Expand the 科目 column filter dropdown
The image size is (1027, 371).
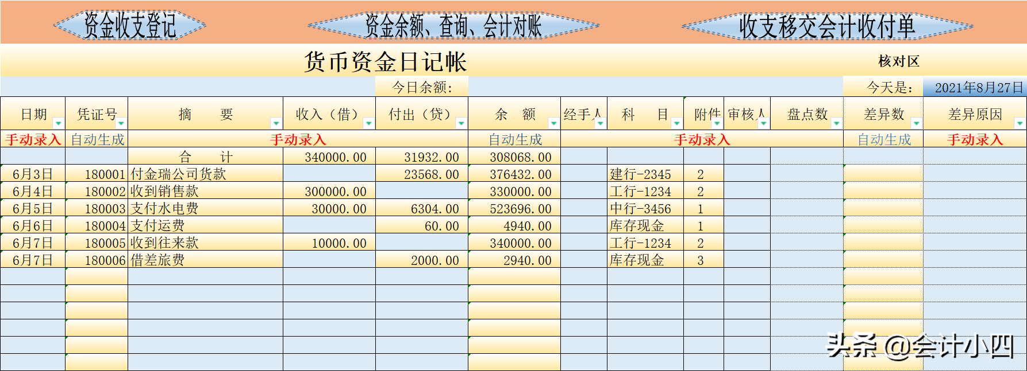pyautogui.click(x=676, y=123)
